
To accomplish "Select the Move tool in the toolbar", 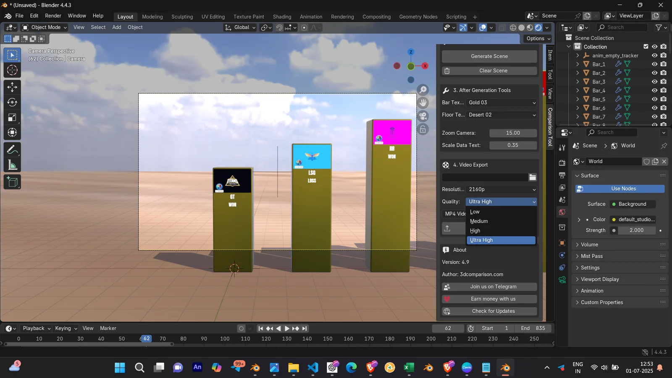I will (x=12, y=87).
